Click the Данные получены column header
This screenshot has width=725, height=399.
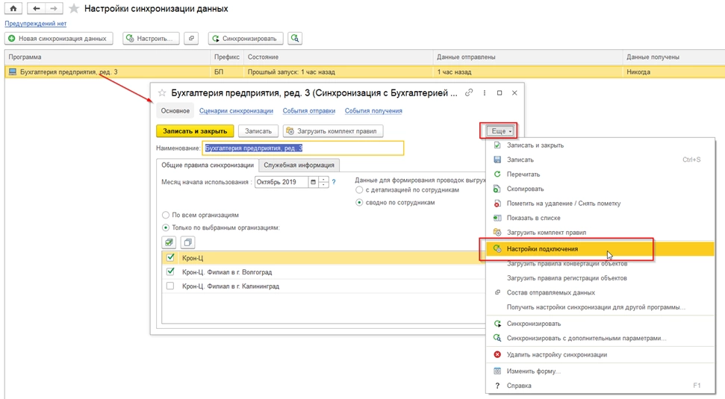coord(673,57)
